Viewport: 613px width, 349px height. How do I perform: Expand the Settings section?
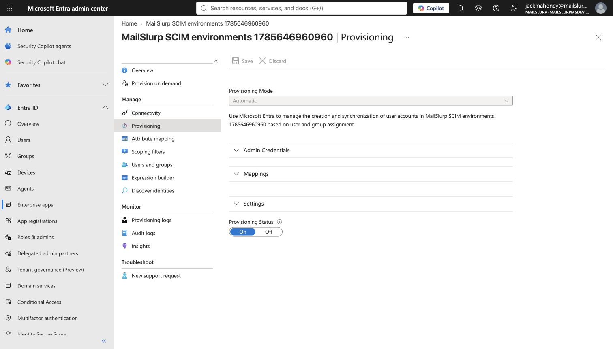pos(371,204)
